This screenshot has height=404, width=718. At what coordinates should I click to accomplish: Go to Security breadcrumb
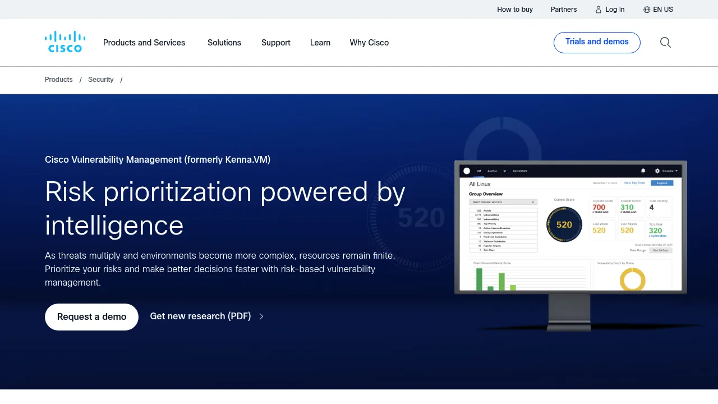pyautogui.click(x=101, y=80)
